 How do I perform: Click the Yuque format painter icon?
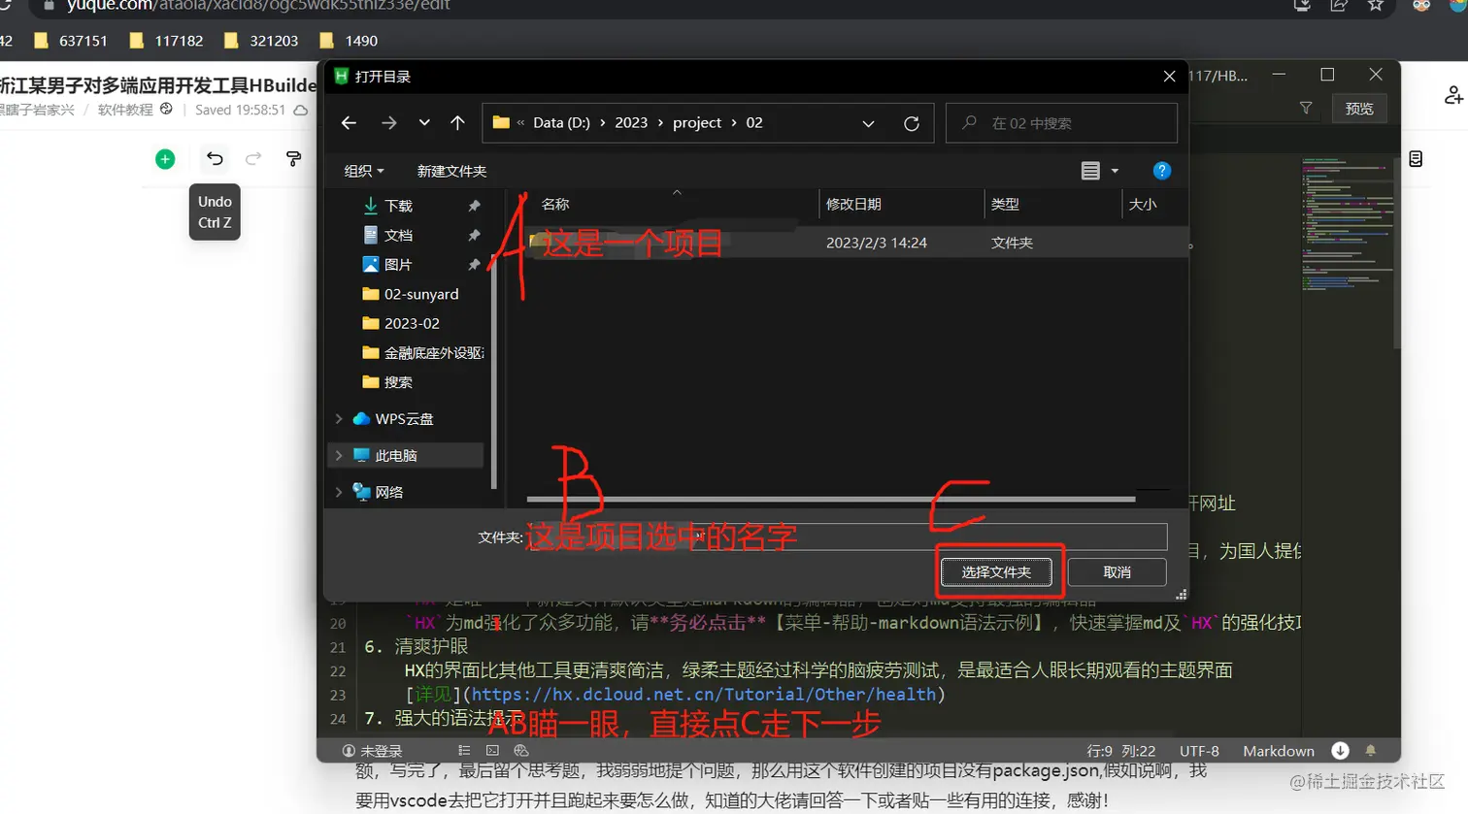coord(293,159)
